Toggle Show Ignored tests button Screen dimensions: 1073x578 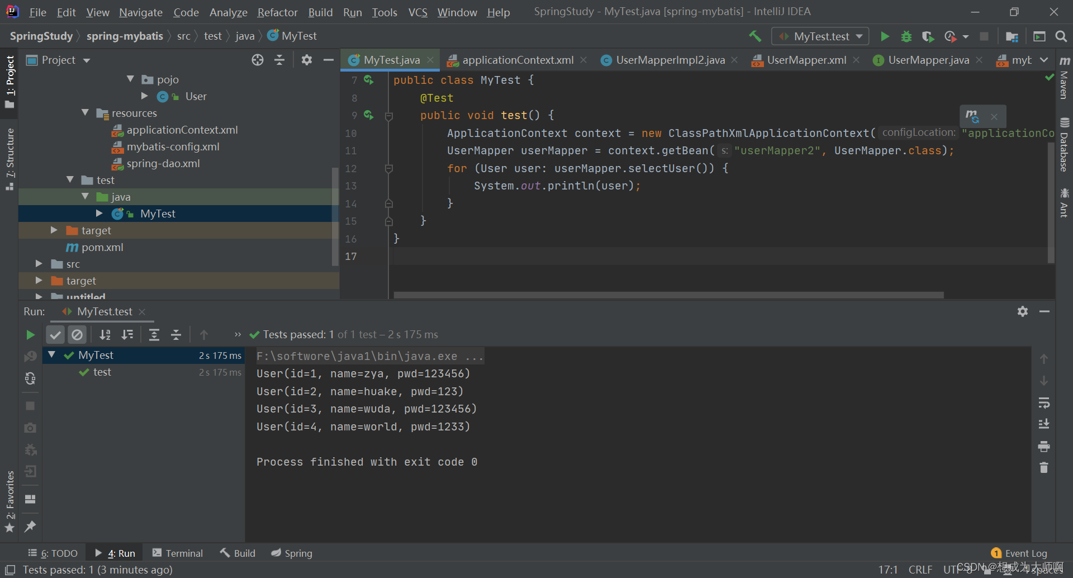(77, 335)
